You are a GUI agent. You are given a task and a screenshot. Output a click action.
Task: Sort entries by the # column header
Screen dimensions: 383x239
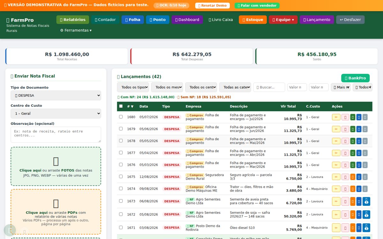[x=130, y=106]
